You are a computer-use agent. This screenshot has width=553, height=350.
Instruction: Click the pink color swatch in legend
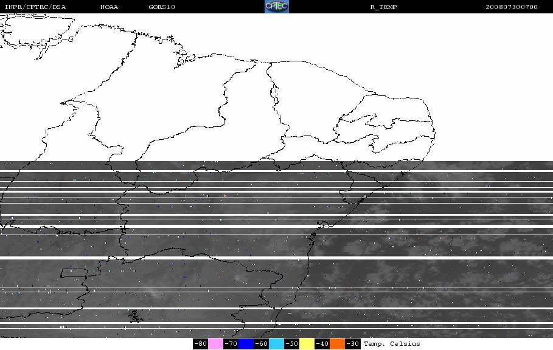pyautogui.click(x=215, y=344)
